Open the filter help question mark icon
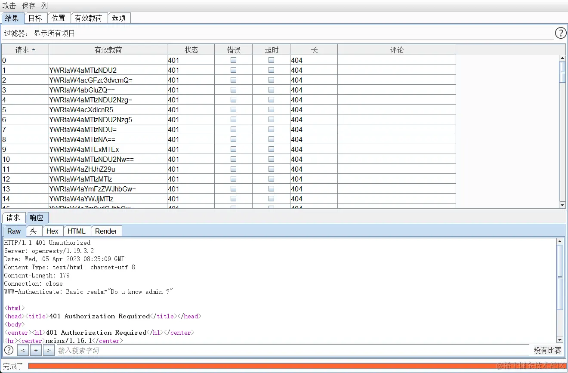The width and height of the screenshot is (568, 373). tap(561, 33)
